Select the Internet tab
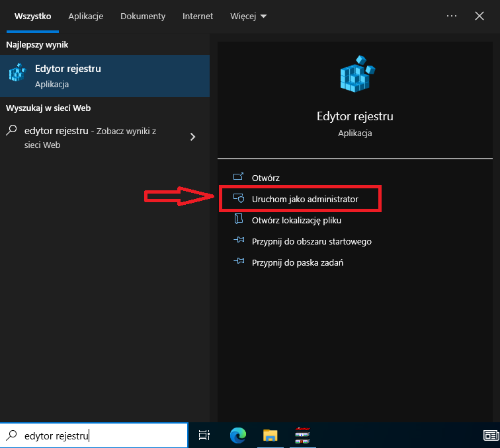 (x=198, y=16)
